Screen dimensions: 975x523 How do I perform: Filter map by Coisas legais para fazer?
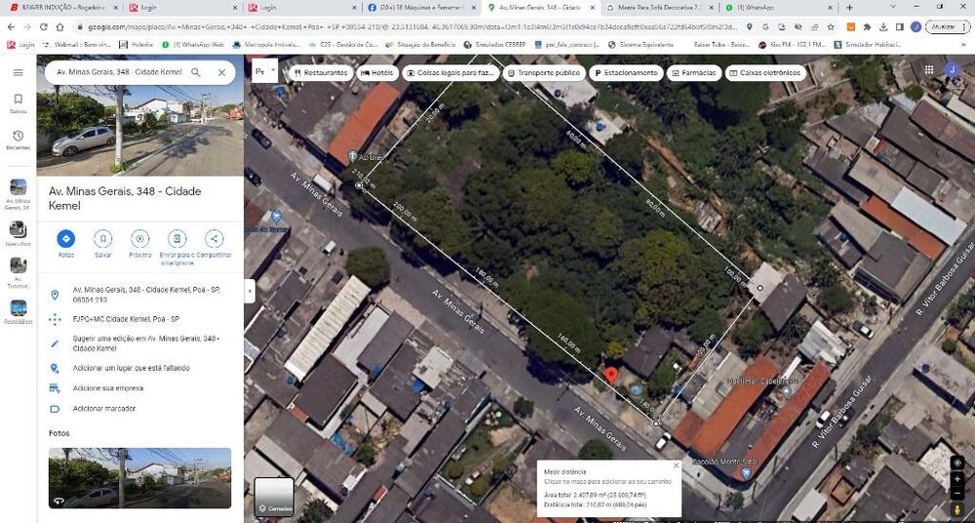click(x=450, y=73)
